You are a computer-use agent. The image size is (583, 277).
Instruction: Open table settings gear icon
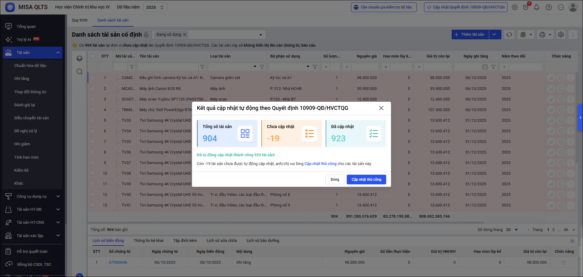pos(561,35)
